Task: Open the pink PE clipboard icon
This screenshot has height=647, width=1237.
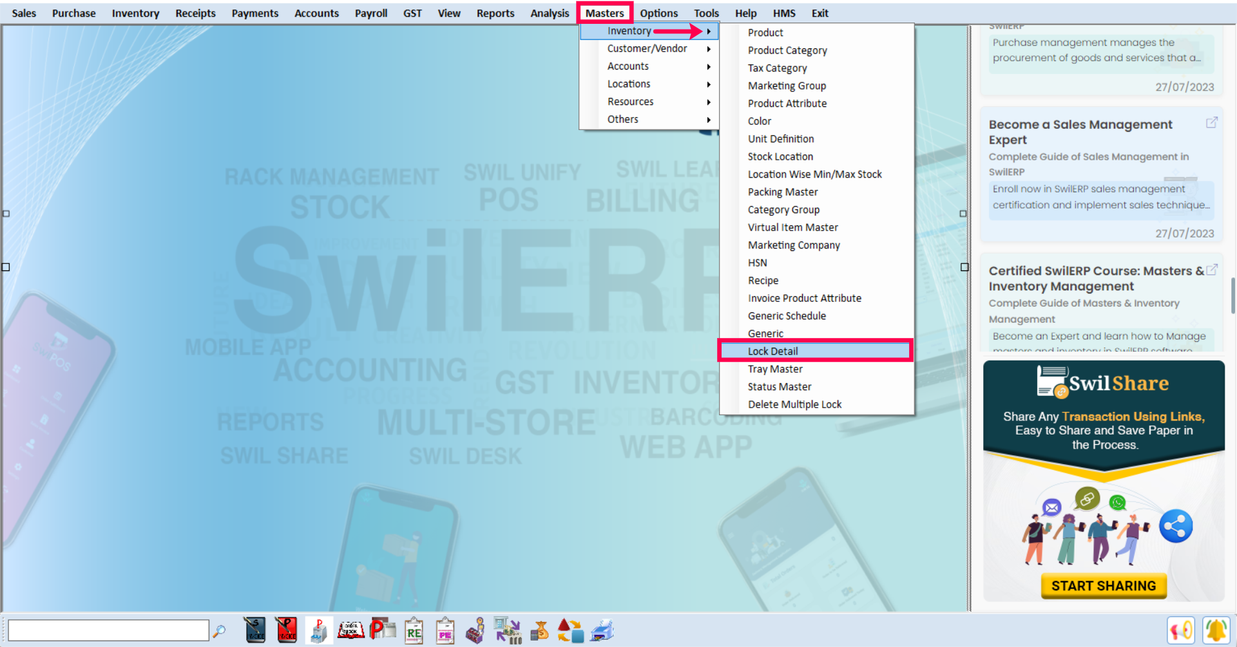Action: (445, 631)
